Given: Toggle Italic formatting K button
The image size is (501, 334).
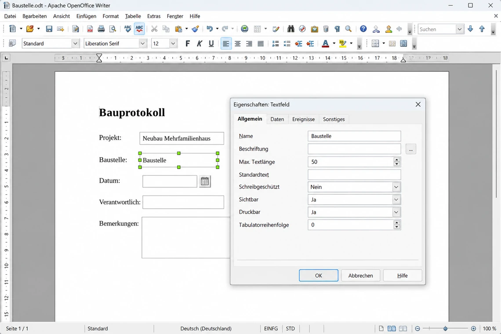Looking at the screenshot, I should (x=200, y=44).
